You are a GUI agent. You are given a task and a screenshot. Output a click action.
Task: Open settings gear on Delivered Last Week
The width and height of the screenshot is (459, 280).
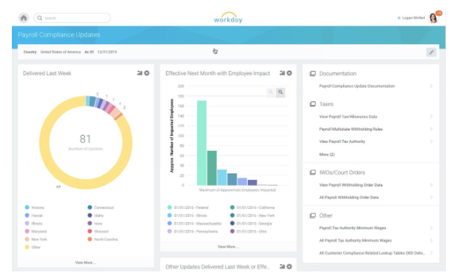coord(147,73)
